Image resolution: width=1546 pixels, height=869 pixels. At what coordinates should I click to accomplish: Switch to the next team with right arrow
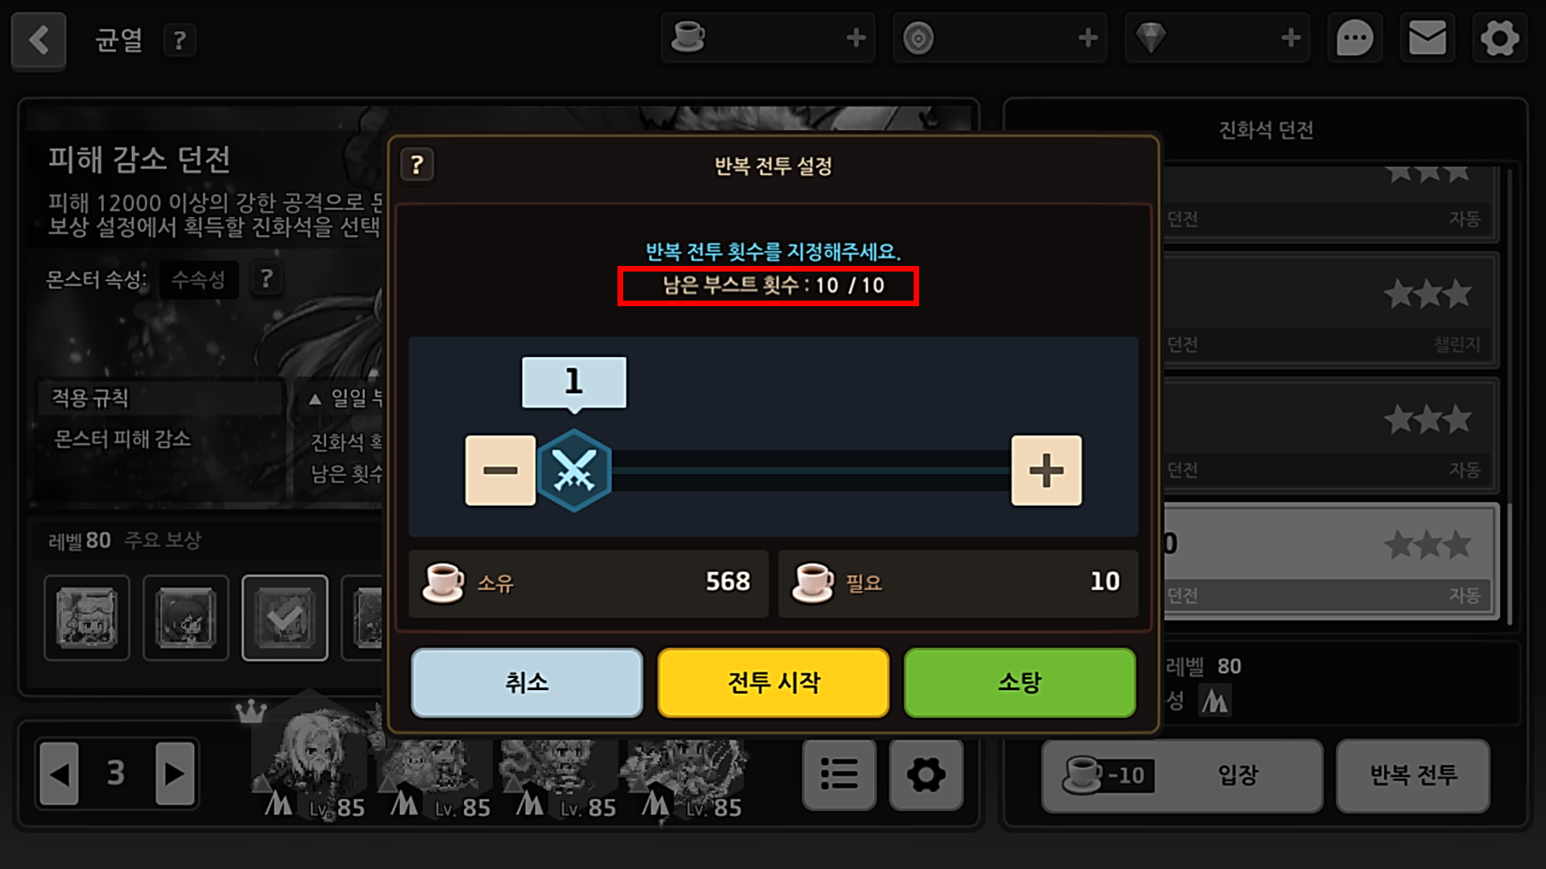click(x=174, y=773)
